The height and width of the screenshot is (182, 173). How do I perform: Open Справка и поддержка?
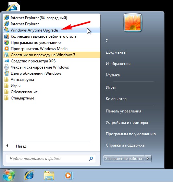point(125,145)
